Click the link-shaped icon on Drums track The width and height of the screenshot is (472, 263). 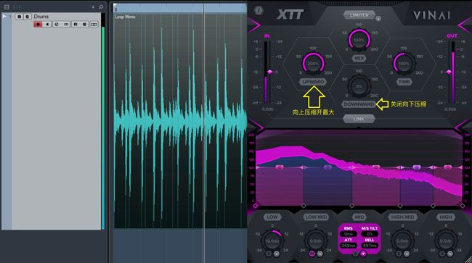pos(66,25)
